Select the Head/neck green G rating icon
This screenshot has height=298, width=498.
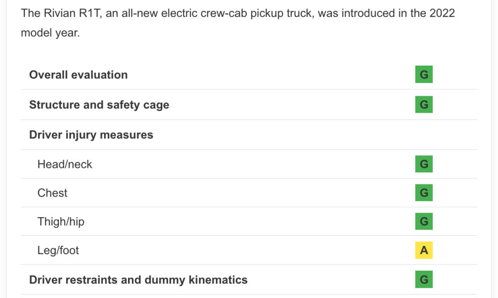coord(424,164)
